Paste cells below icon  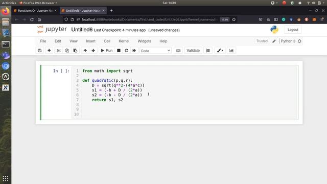pos(75,51)
